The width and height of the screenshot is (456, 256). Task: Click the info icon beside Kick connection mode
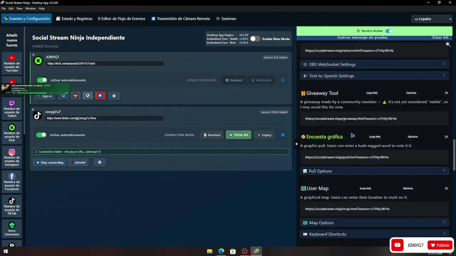coord(283,80)
